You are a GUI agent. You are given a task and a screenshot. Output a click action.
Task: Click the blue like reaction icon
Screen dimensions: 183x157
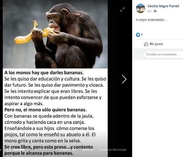click(x=138, y=35)
